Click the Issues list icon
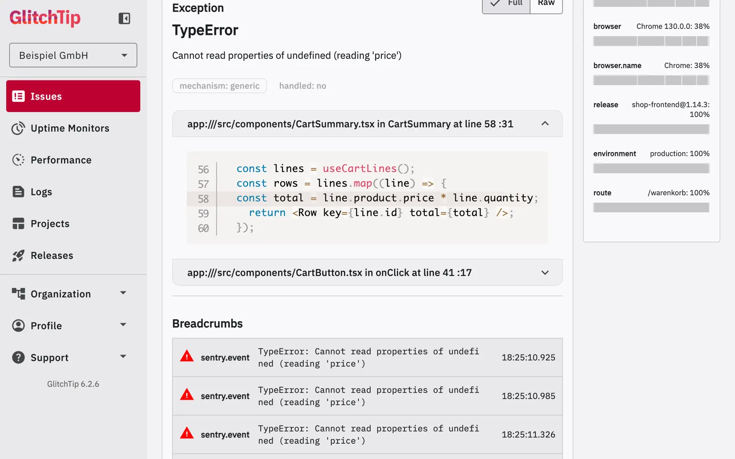735x459 pixels. 18,96
